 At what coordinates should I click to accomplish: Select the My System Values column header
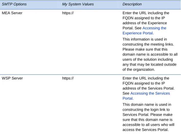pos(78,4)
